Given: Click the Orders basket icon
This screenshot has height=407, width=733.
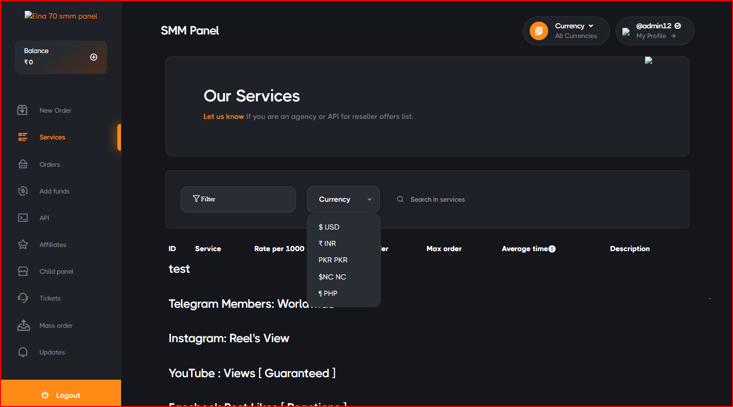Looking at the screenshot, I should pos(23,164).
